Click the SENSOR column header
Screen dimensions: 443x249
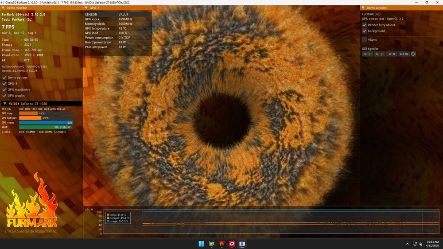91,15
